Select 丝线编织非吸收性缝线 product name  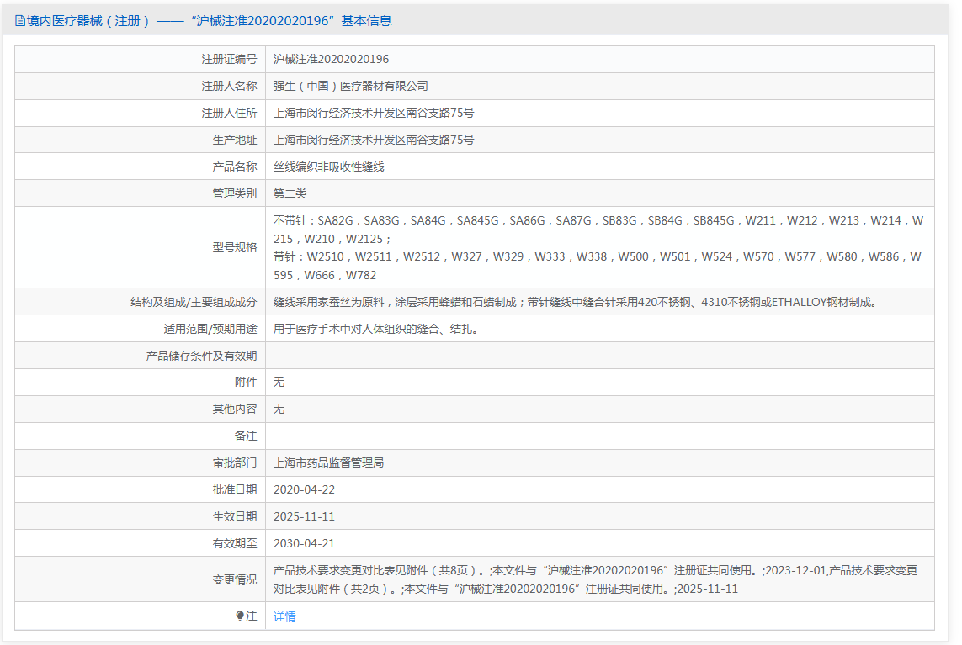coord(329,167)
